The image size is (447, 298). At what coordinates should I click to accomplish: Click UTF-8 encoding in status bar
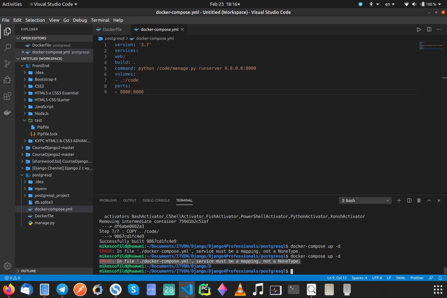(377, 278)
